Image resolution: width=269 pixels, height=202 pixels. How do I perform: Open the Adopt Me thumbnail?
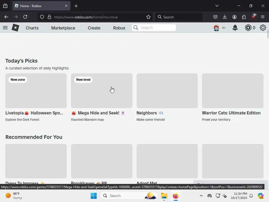tap(167, 161)
